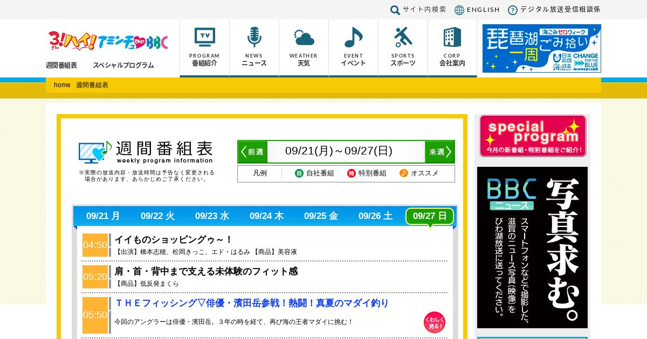This screenshot has width=647, height=339.
Task: Open サイト内検索 text link
Action: 425,9
